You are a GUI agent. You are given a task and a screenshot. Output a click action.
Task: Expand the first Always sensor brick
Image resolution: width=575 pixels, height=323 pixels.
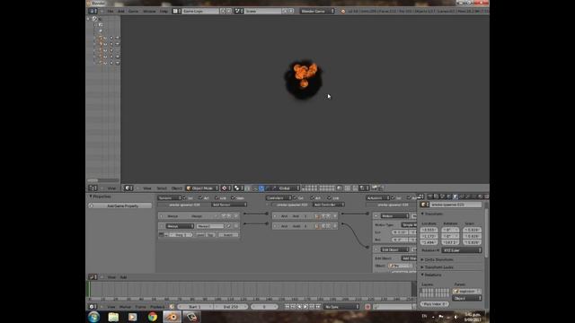pos(162,216)
